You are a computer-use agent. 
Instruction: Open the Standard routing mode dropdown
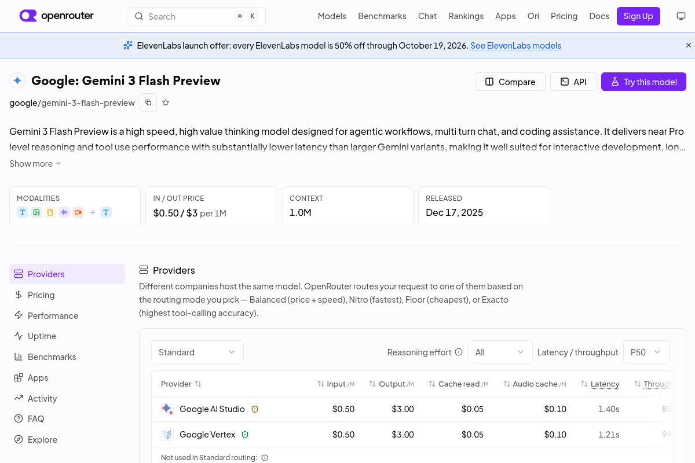coord(197,352)
